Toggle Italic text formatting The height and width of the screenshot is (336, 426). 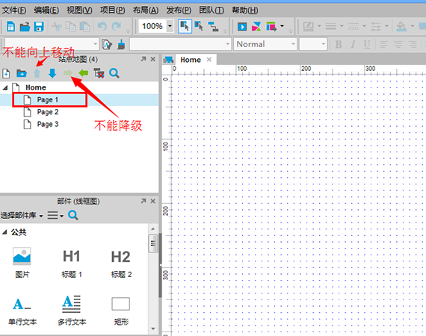click(x=353, y=44)
